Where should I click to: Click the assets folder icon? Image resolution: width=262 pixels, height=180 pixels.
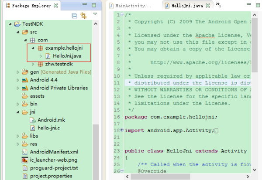25,96
